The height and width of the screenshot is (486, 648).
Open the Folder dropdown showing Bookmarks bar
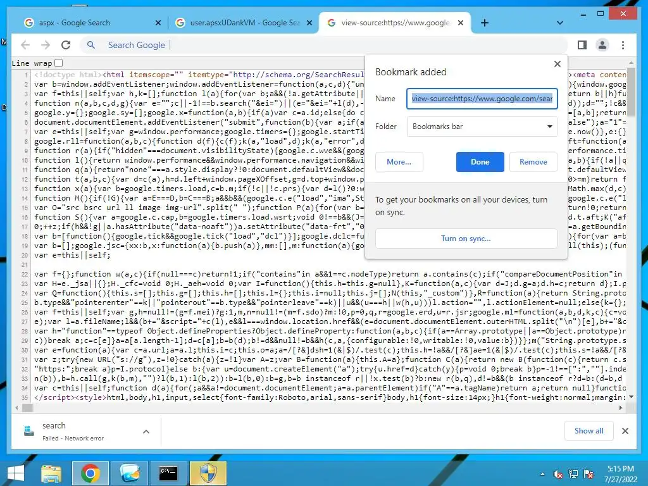coord(482,127)
